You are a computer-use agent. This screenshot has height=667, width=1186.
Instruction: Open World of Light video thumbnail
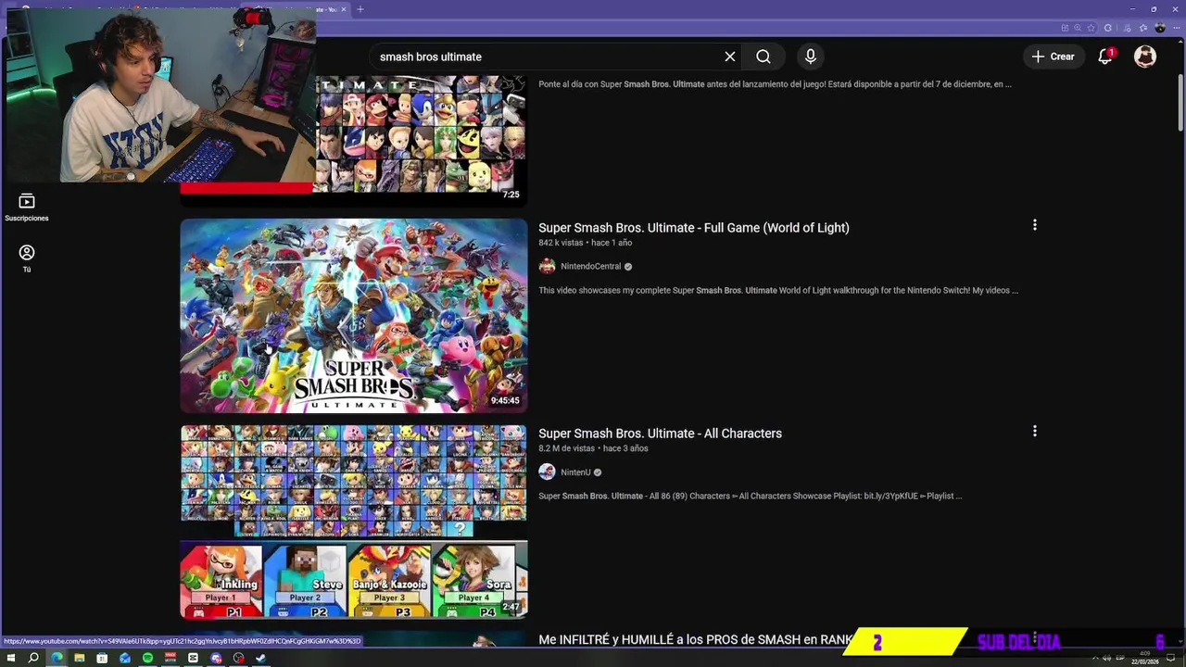[354, 316]
